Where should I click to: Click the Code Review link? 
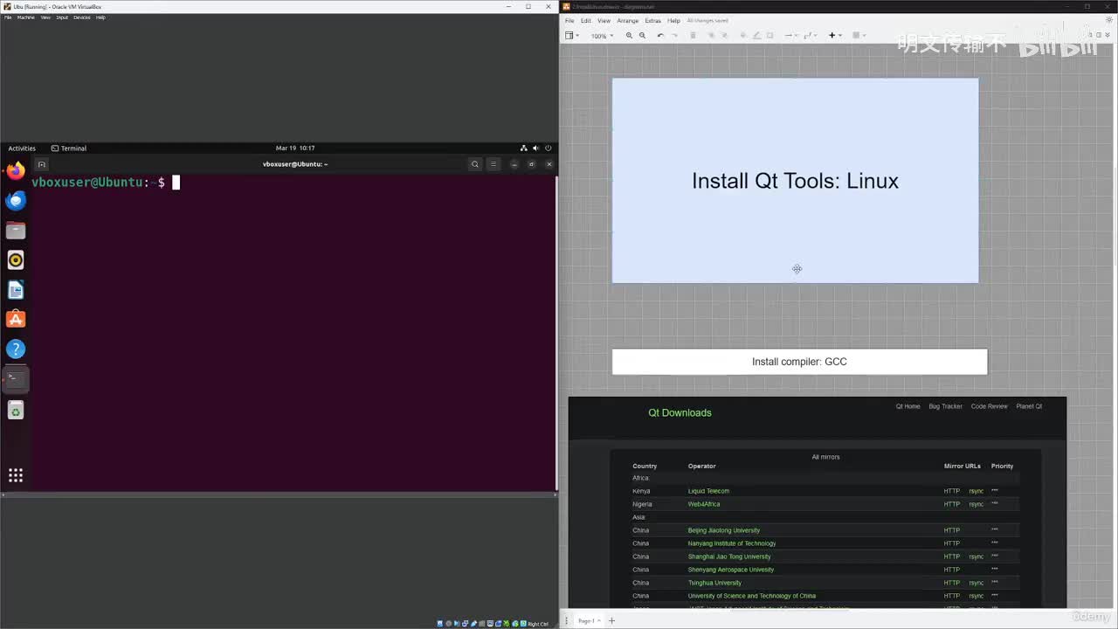(989, 406)
